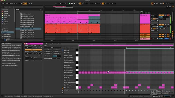This screenshot has height=98, width=175.
Task: Open the Groove None dropdown
Action: [38, 58]
